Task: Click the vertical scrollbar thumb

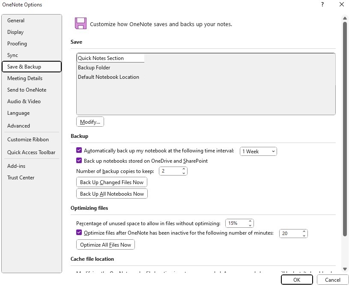Action: pos(345,128)
